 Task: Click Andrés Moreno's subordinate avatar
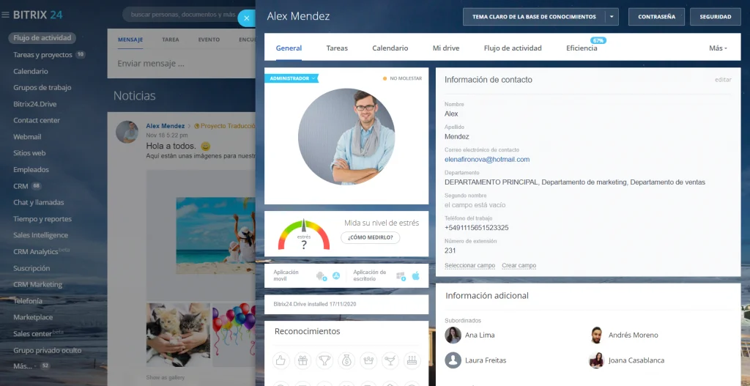(x=596, y=335)
